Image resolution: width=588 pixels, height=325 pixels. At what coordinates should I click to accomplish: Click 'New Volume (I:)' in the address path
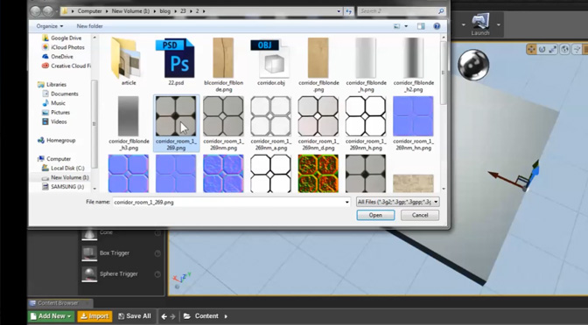tap(130, 11)
